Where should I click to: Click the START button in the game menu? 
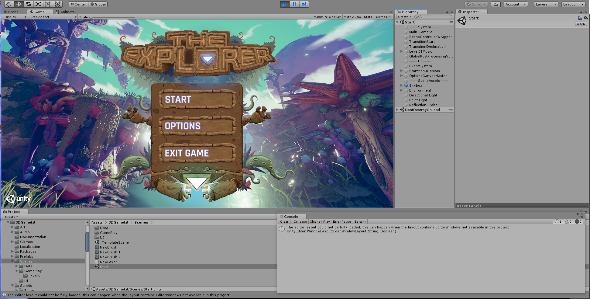tap(197, 99)
